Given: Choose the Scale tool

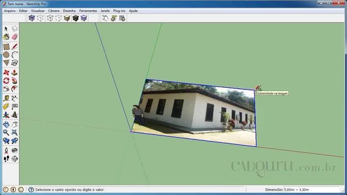Looking at the screenshot, I should (x=6, y=89).
